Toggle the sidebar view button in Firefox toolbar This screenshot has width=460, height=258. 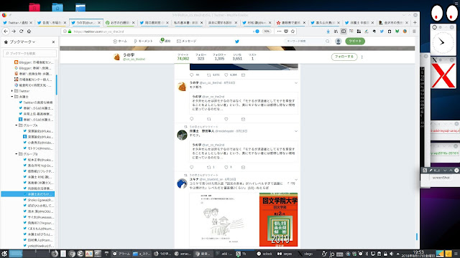tap(344, 32)
